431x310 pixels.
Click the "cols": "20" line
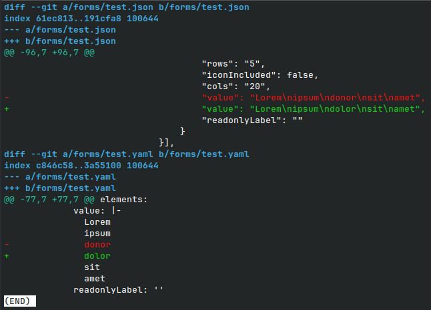click(x=236, y=86)
